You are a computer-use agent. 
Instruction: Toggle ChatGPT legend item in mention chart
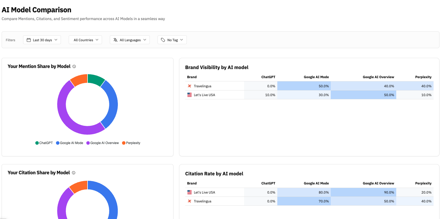pyautogui.click(x=44, y=143)
